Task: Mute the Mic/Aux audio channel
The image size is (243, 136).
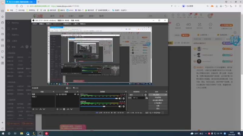Action: point(120,99)
